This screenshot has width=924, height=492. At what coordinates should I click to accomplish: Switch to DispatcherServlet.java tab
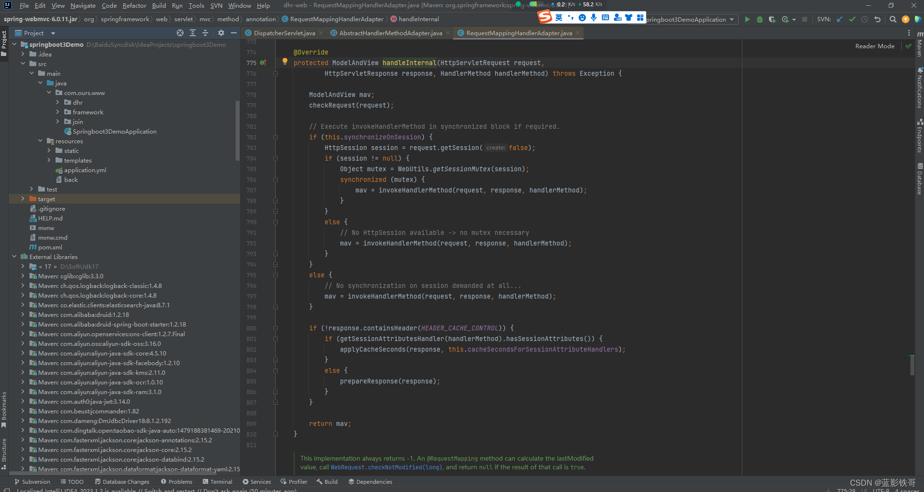(284, 33)
